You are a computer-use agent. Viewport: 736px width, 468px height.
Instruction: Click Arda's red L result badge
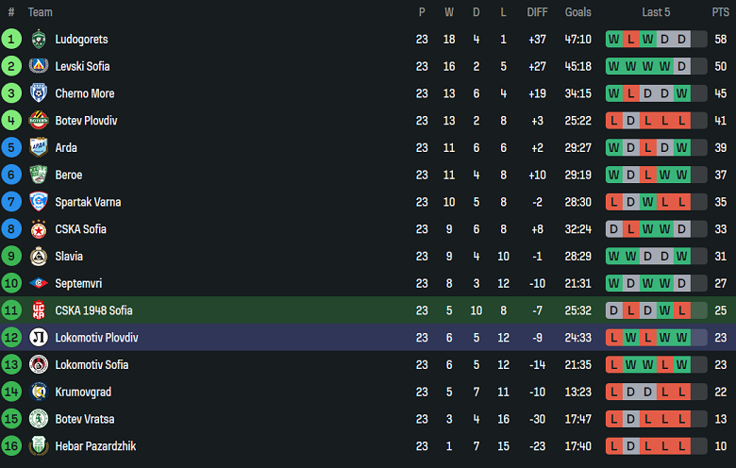point(647,148)
